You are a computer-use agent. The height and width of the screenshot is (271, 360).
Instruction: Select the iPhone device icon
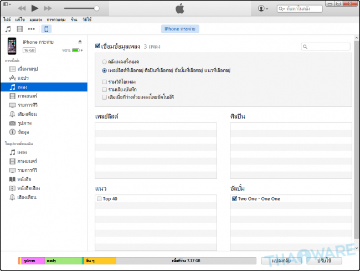point(47,29)
